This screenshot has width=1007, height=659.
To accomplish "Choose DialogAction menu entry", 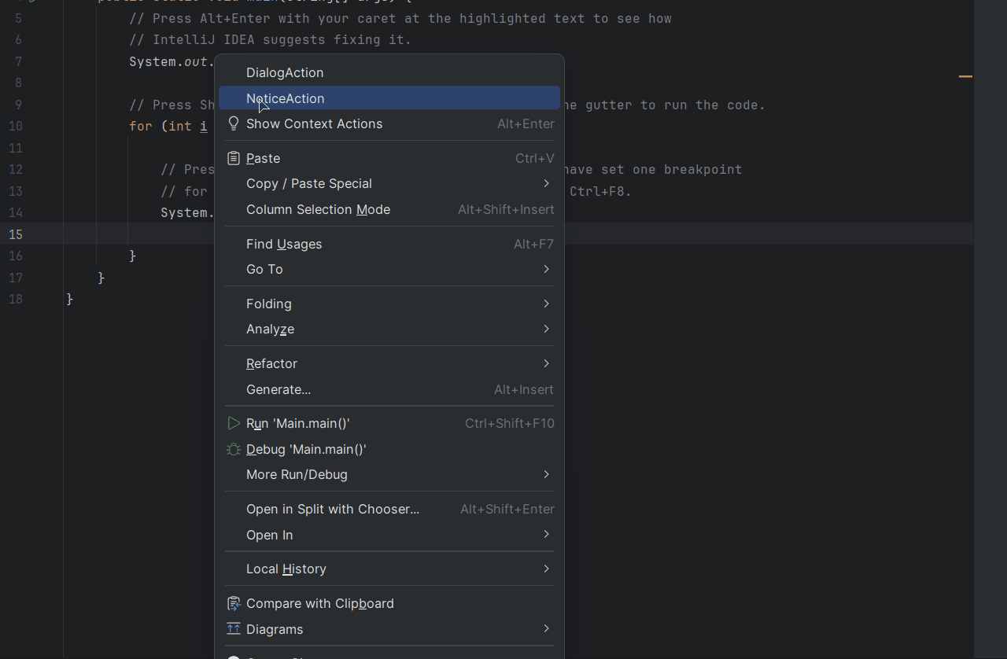I will (x=389, y=72).
